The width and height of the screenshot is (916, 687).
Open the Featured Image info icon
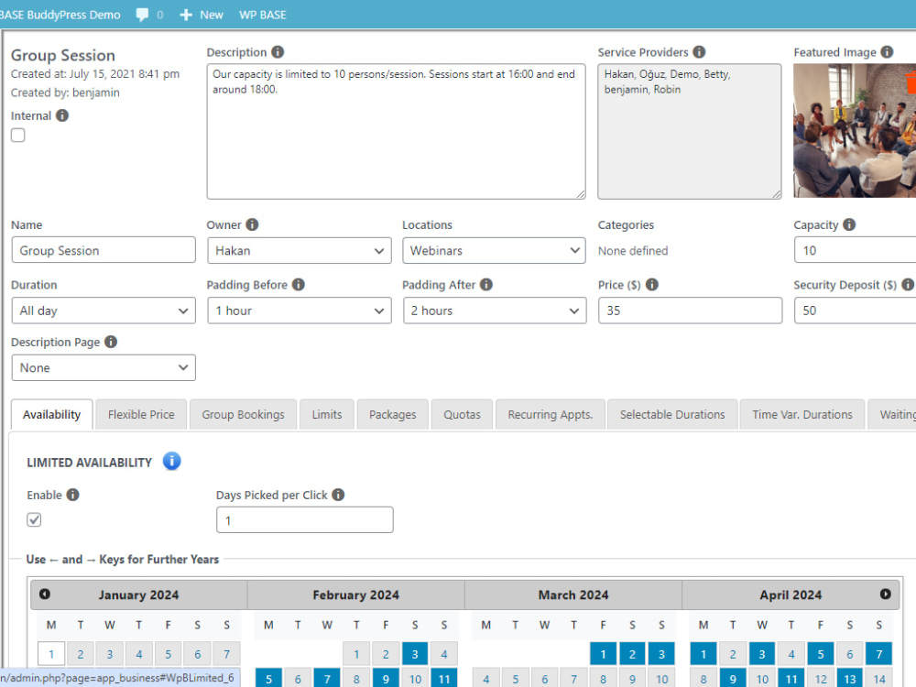887,52
